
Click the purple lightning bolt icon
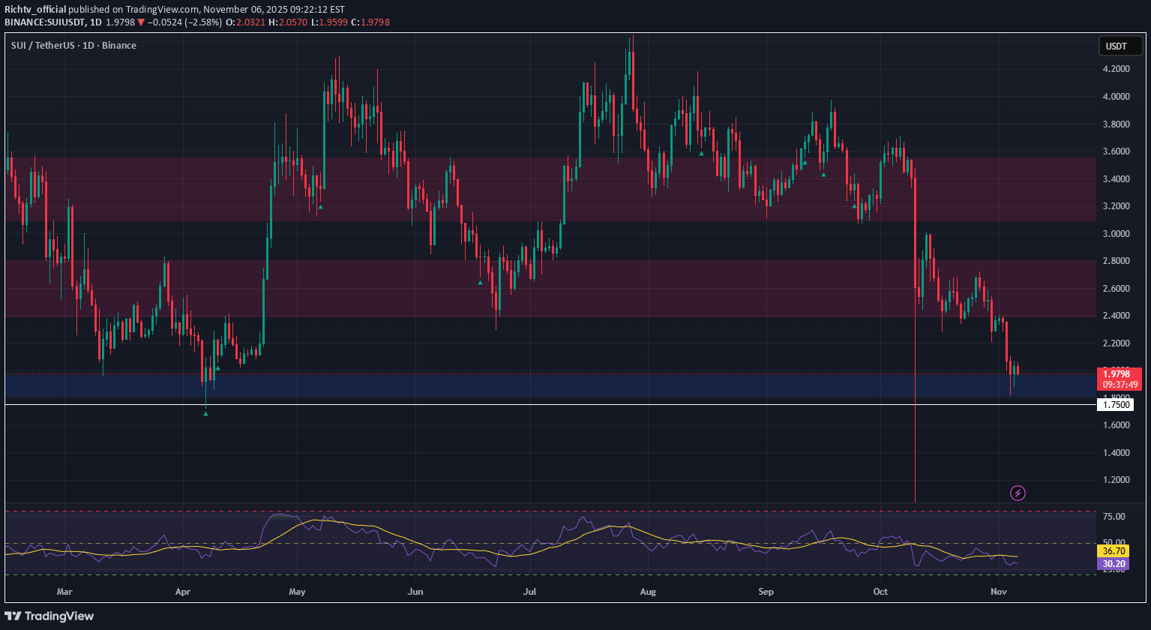1018,493
